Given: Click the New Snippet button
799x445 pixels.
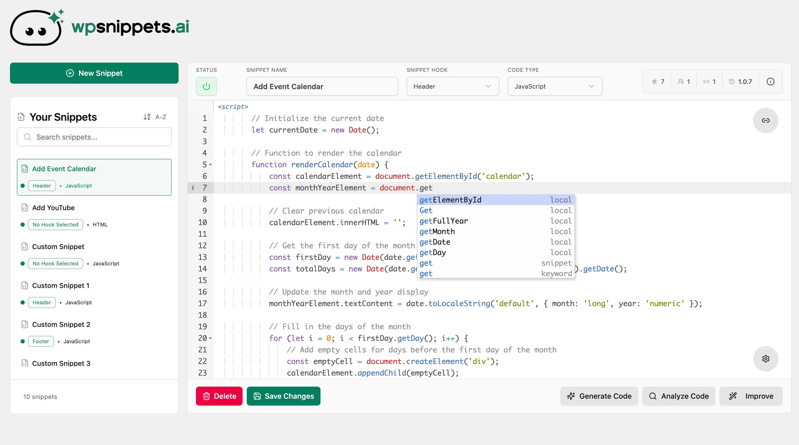Looking at the screenshot, I should (x=94, y=73).
